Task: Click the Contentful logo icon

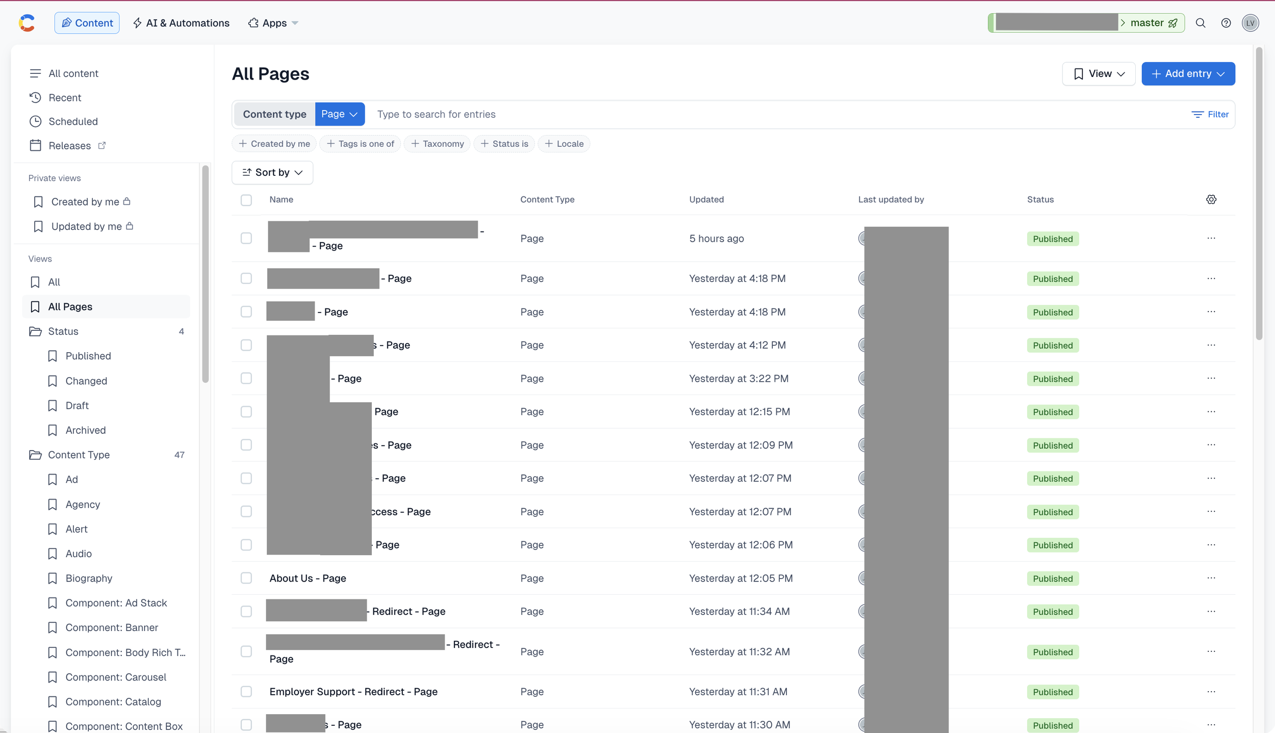Action: [x=27, y=23]
